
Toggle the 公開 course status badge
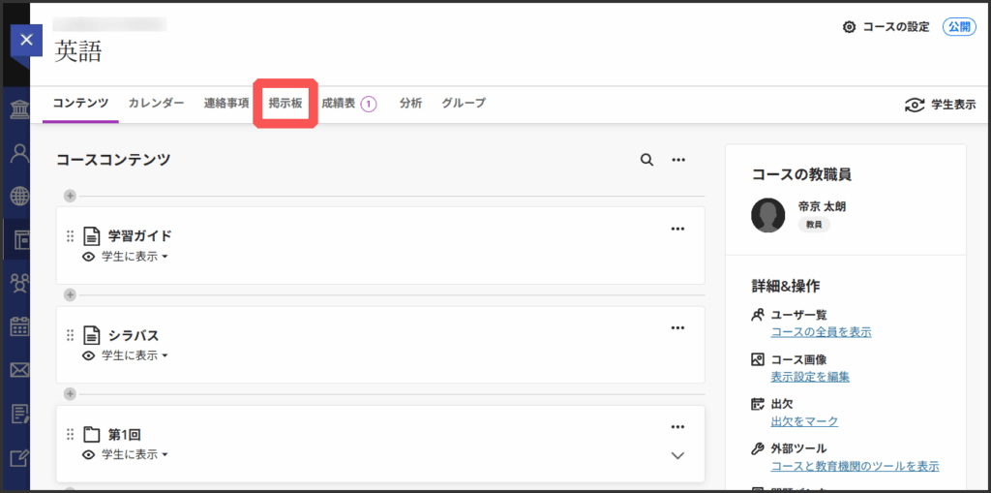click(x=958, y=27)
